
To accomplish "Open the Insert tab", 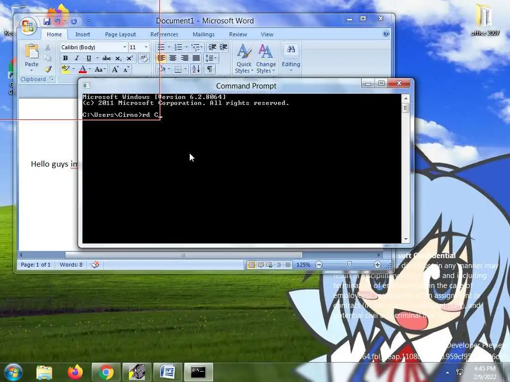I will (x=83, y=34).
